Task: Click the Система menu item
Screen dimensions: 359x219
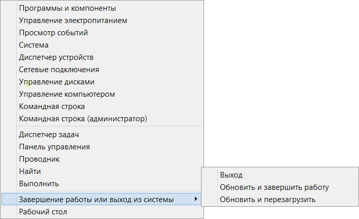Action: 34,45
